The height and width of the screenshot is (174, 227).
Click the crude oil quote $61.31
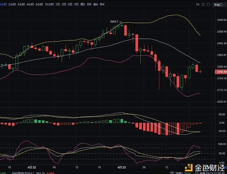[40, 173]
